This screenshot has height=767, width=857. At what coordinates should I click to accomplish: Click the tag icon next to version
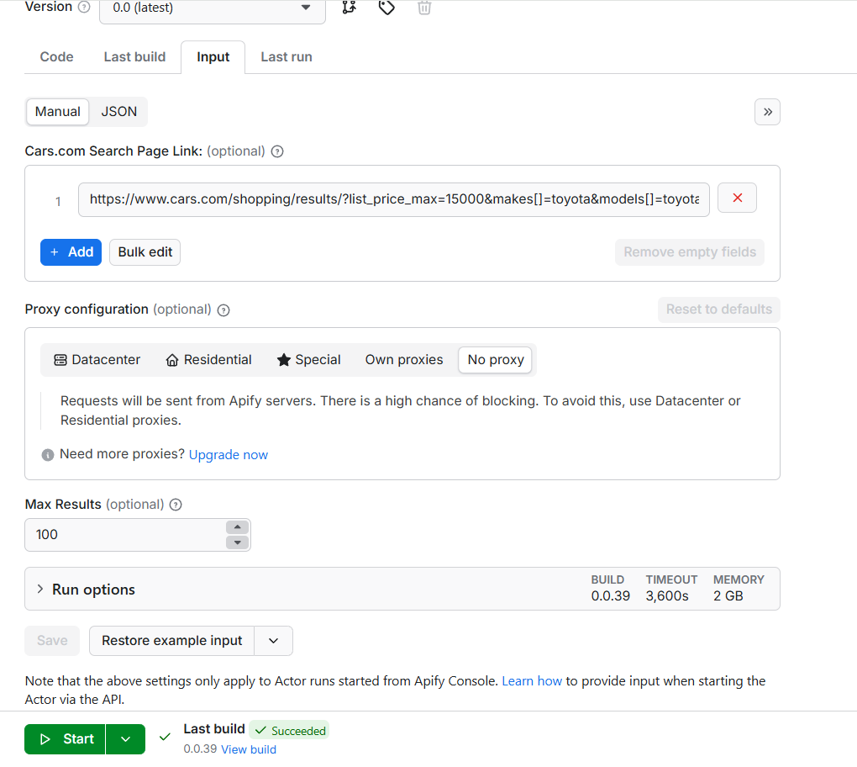click(386, 8)
